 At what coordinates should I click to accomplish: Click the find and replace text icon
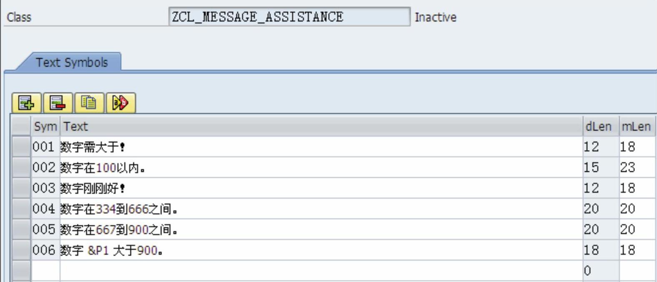(x=121, y=103)
